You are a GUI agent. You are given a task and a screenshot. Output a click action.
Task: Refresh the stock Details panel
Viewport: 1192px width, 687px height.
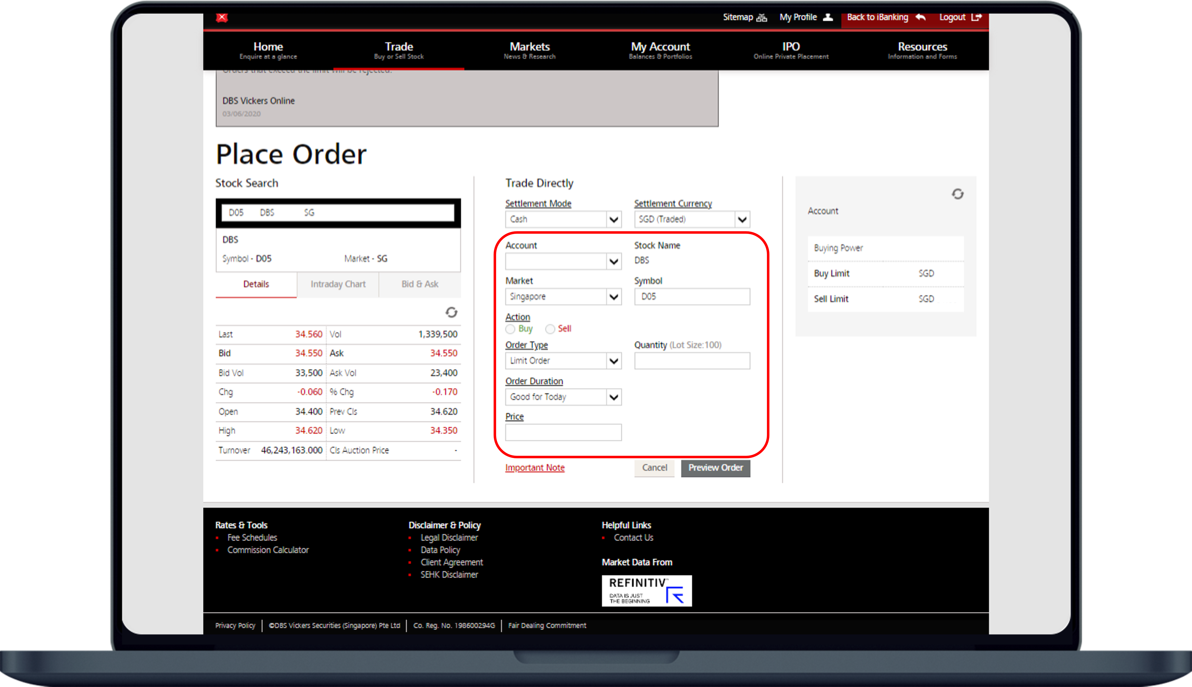pos(451,312)
